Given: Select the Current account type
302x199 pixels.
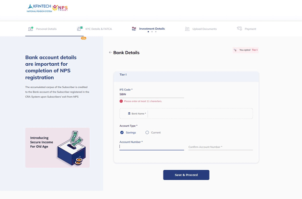Looking at the screenshot, I should [x=147, y=132].
